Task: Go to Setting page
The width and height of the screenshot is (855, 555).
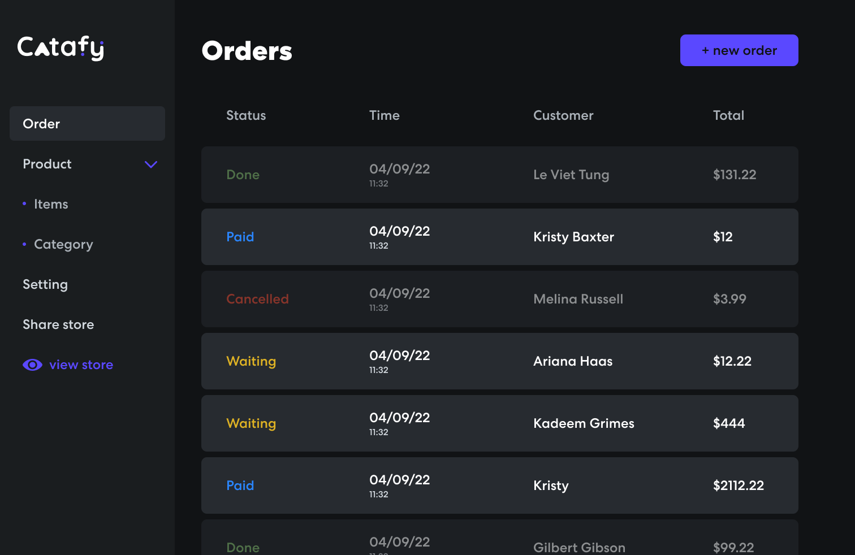Action: tap(45, 285)
